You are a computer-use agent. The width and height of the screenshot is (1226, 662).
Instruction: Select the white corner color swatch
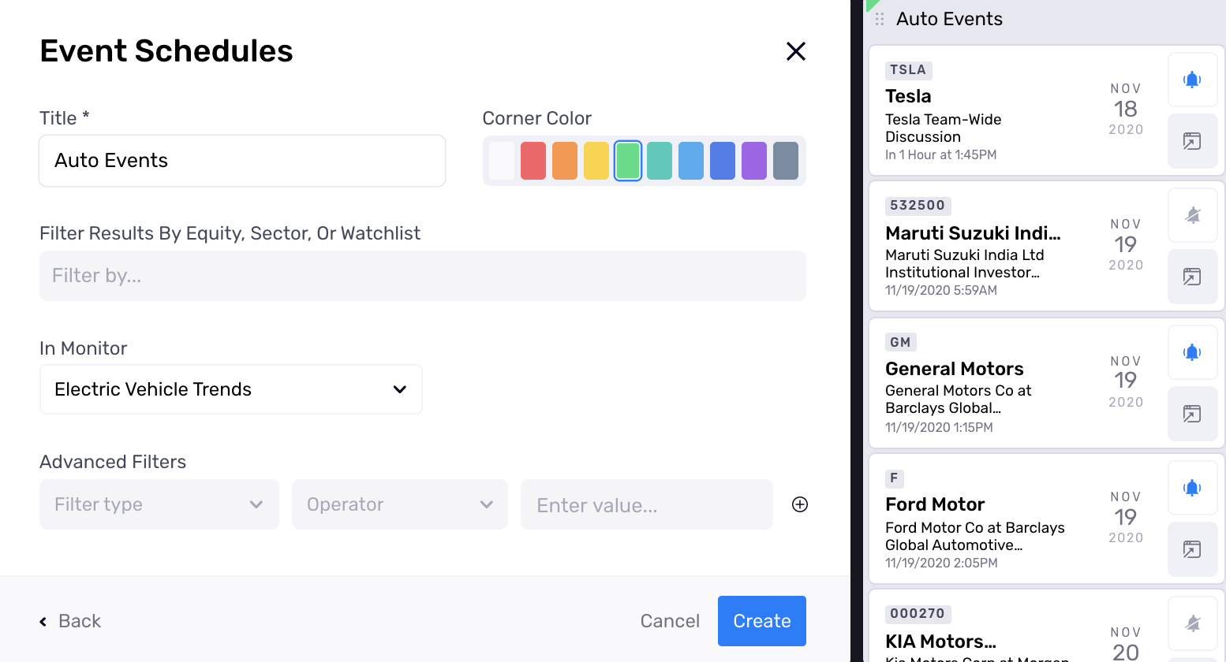(x=502, y=161)
